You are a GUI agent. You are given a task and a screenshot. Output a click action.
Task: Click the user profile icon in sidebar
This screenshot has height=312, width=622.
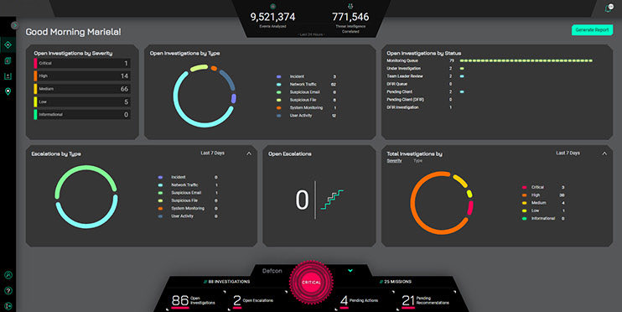point(8,275)
